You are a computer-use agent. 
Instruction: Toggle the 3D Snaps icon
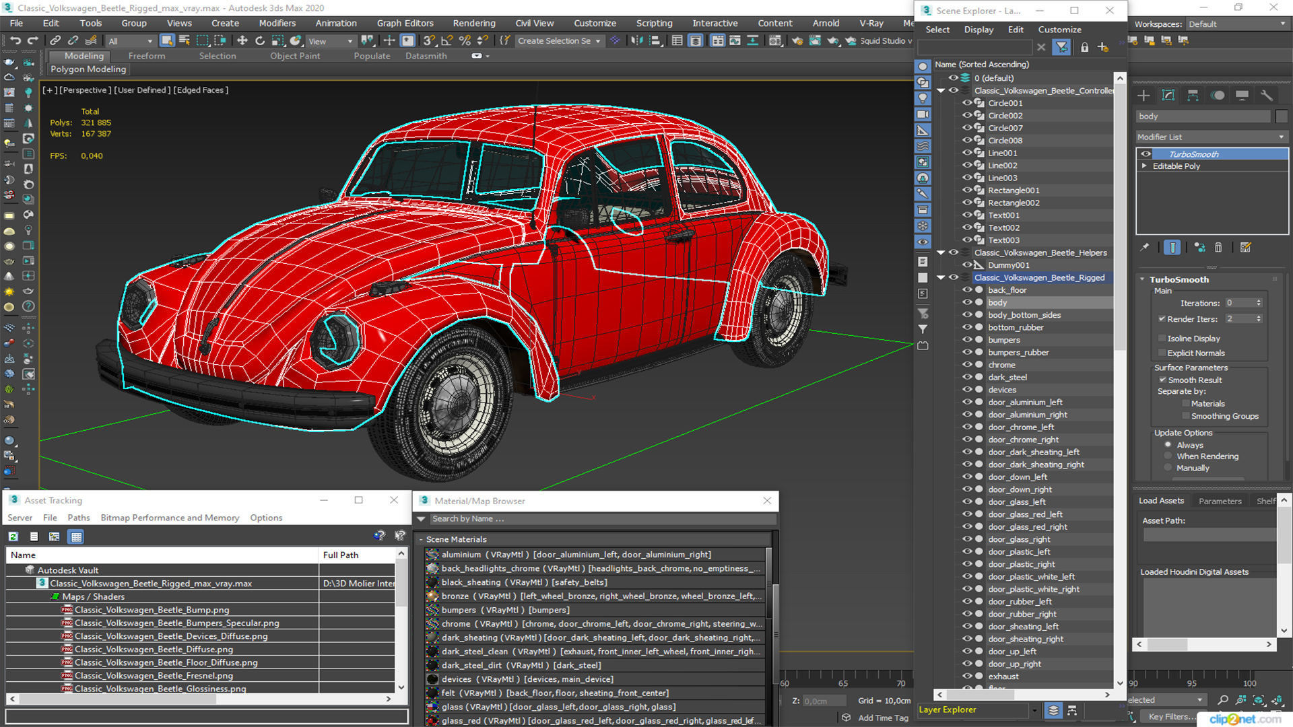coord(430,41)
